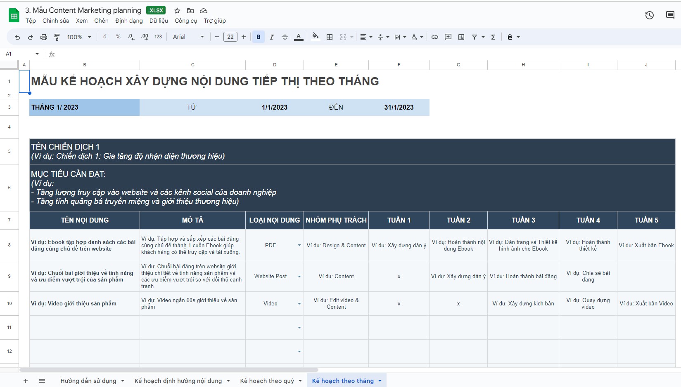
Task: Click the merge cells icon
Action: click(343, 37)
